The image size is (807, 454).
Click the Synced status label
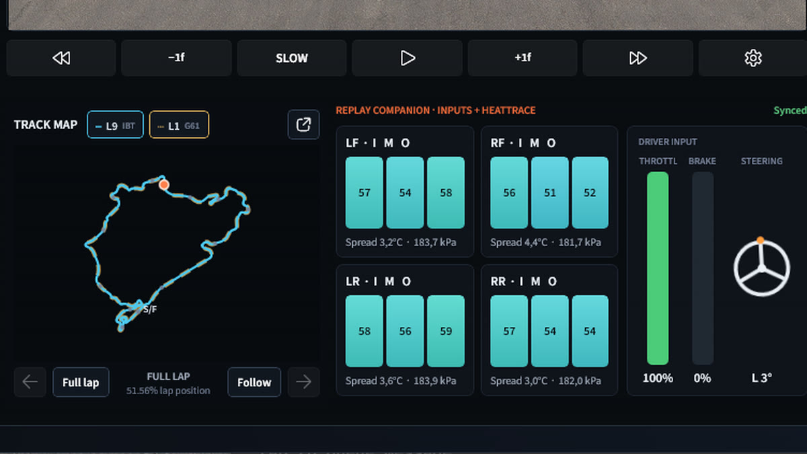coord(790,110)
